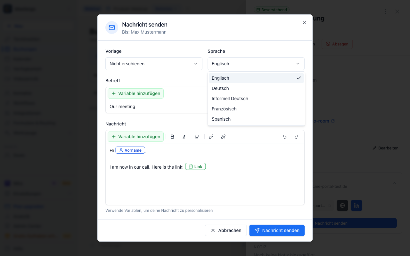Cancel with the Abbrechen button

[x=226, y=230]
